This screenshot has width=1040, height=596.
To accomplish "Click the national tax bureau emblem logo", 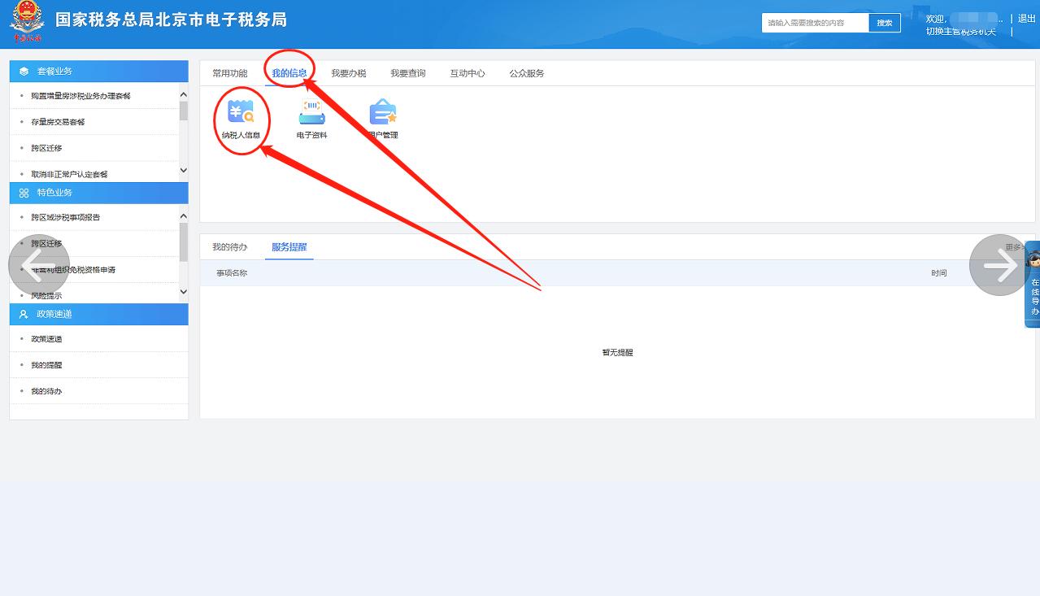I will coord(27,20).
